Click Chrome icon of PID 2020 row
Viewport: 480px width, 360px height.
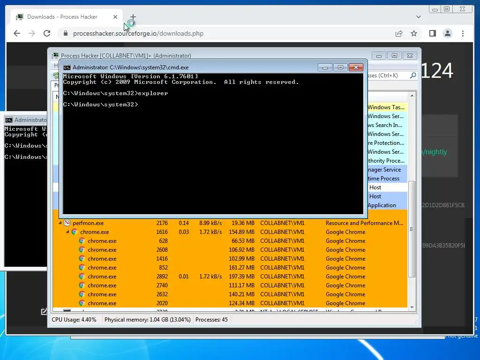pos(82,303)
